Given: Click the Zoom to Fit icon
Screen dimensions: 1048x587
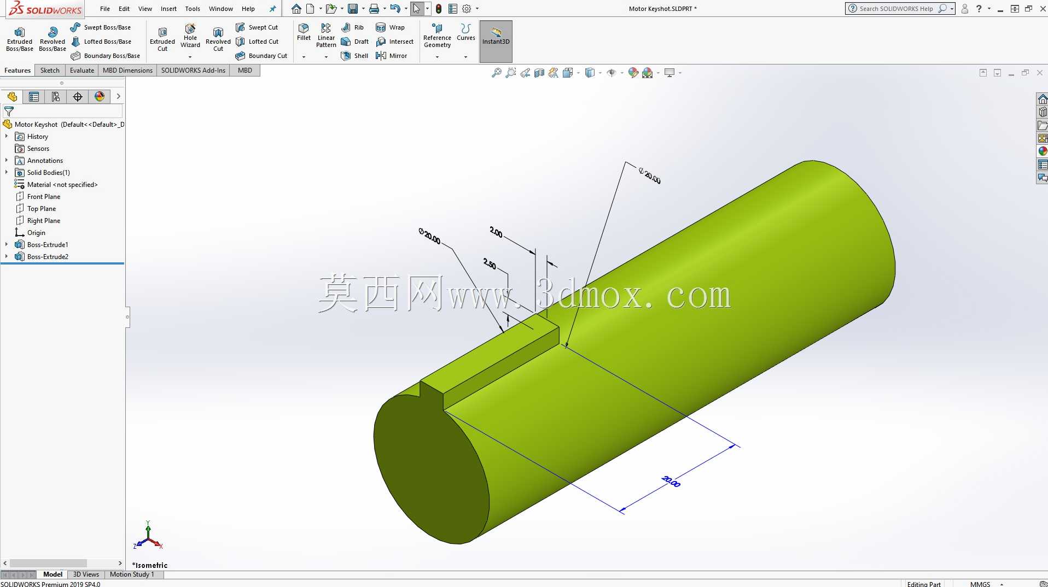Looking at the screenshot, I should [x=497, y=73].
